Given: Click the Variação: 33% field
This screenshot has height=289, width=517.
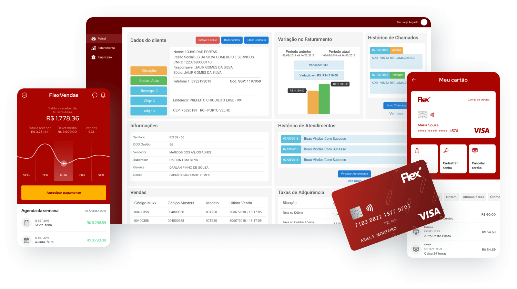Looking at the screenshot, I should click(319, 65).
